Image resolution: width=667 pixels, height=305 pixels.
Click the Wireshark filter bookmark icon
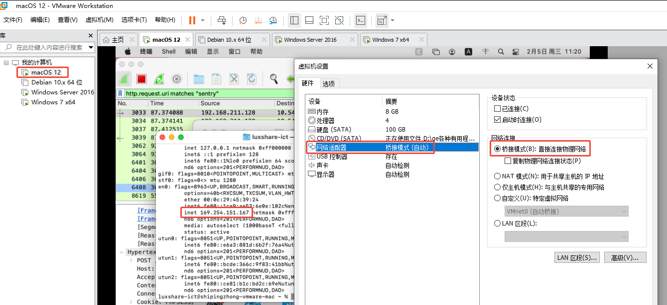pyautogui.click(x=120, y=93)
